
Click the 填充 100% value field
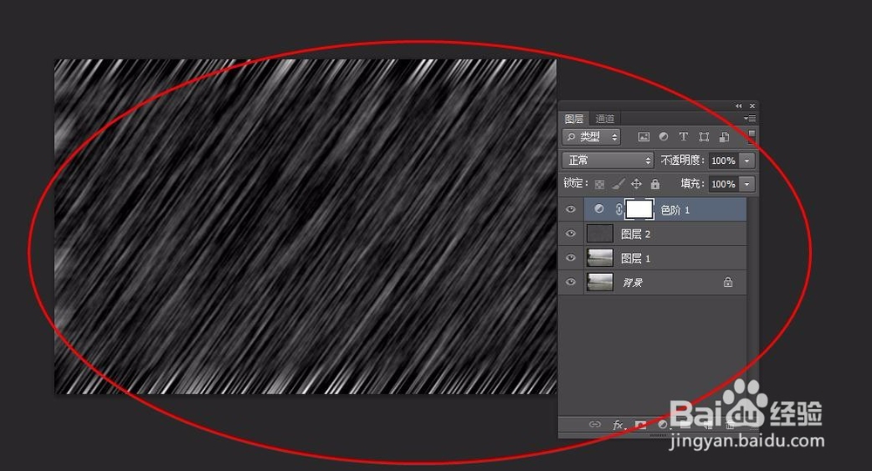point(724,184)
